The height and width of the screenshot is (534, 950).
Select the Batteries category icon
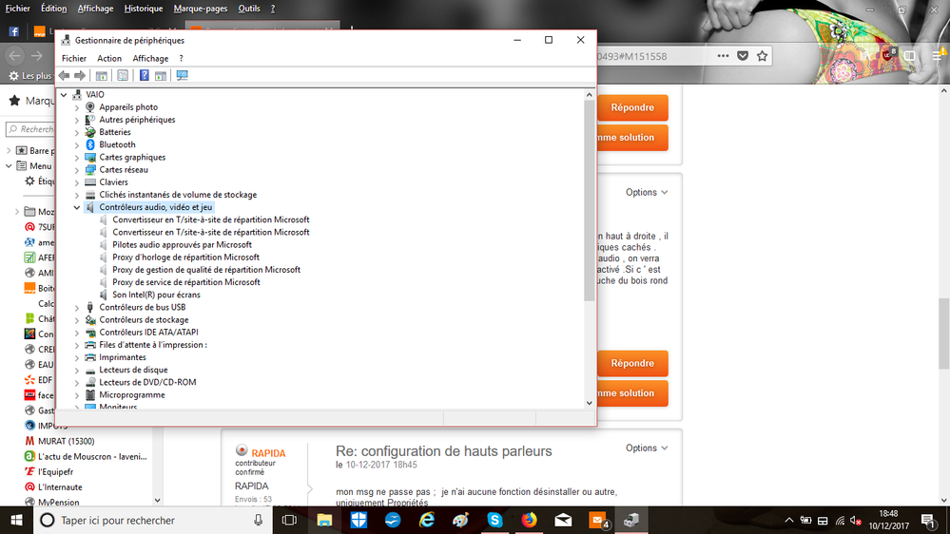(x=90, y=132)
